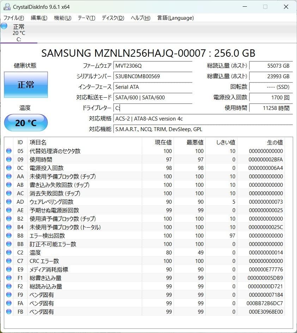The width and height of the screenshot is (297, 333).
Task: Click the ID column header
Action: pos(20,142)
